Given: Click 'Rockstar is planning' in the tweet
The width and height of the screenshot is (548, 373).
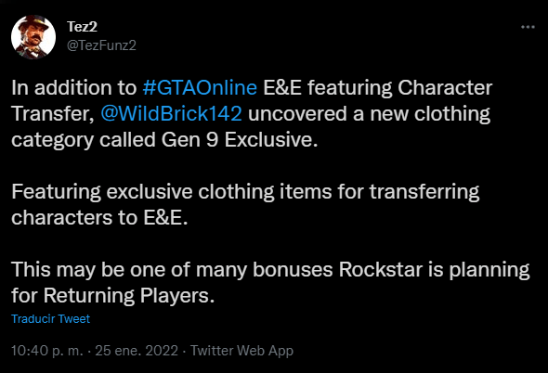Looking at the screenshot, I should 435,270.
